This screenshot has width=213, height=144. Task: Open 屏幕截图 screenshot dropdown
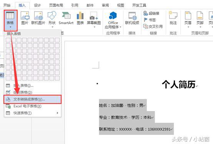94,20
